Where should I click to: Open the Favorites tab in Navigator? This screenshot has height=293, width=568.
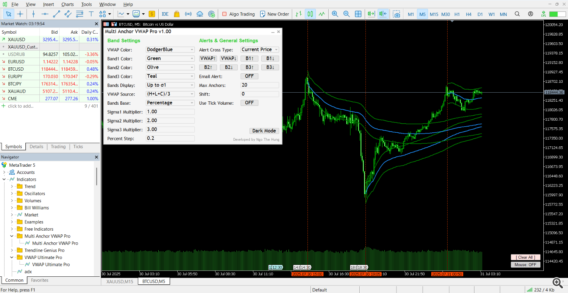click(40, 281)
